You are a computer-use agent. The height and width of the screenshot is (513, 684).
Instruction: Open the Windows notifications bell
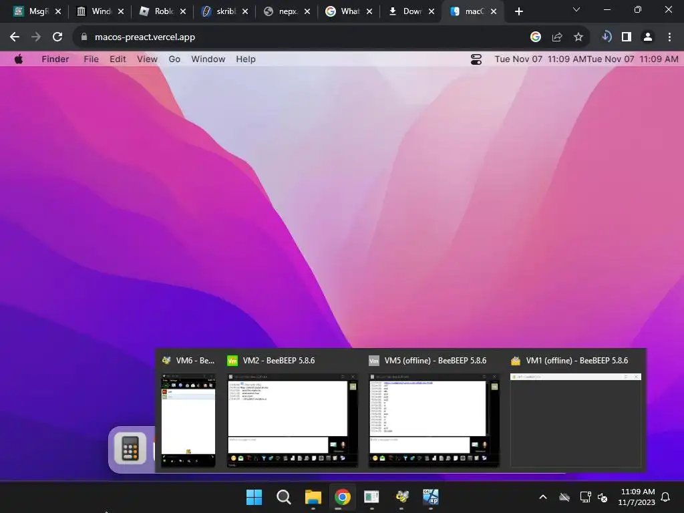click(666, 497)
